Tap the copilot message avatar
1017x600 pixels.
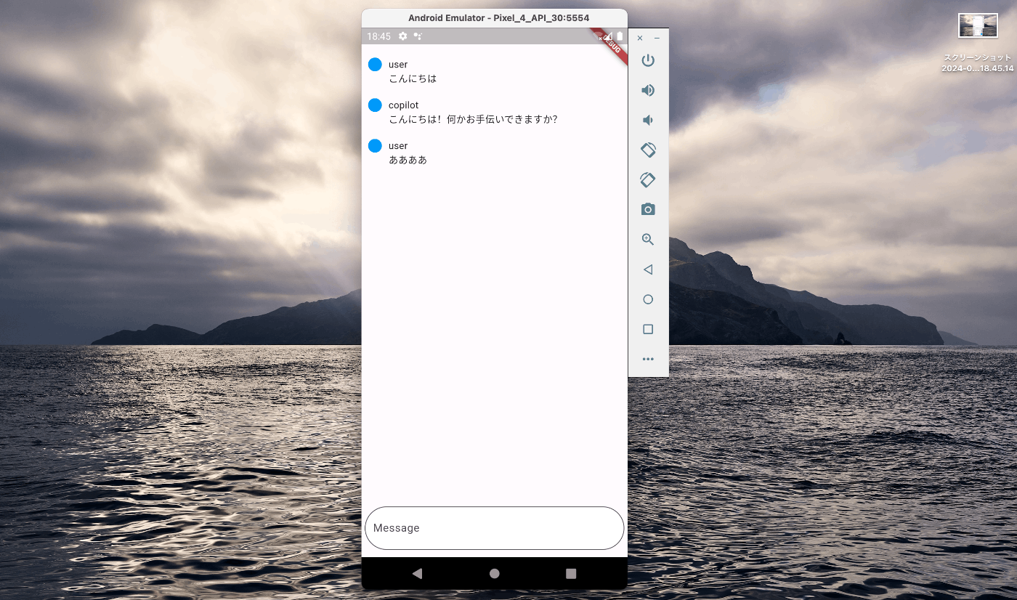pos(375,105)
